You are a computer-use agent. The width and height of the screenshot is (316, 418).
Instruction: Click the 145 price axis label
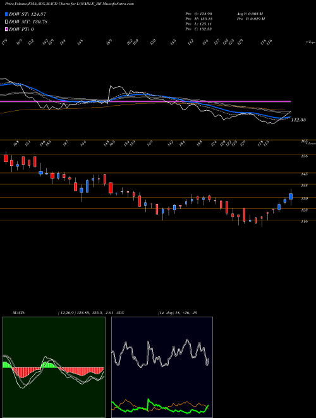304,174
